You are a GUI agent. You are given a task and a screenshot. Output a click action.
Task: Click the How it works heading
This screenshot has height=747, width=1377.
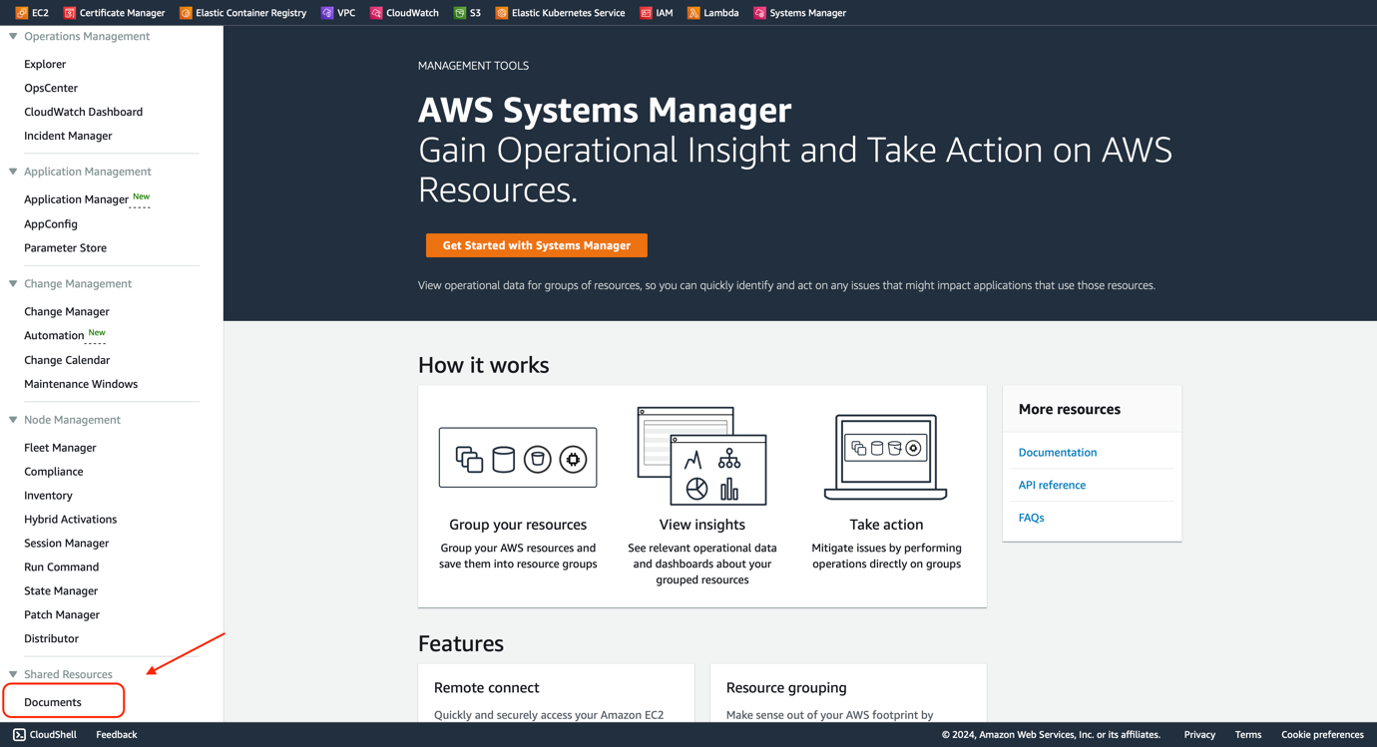[484, 365]
